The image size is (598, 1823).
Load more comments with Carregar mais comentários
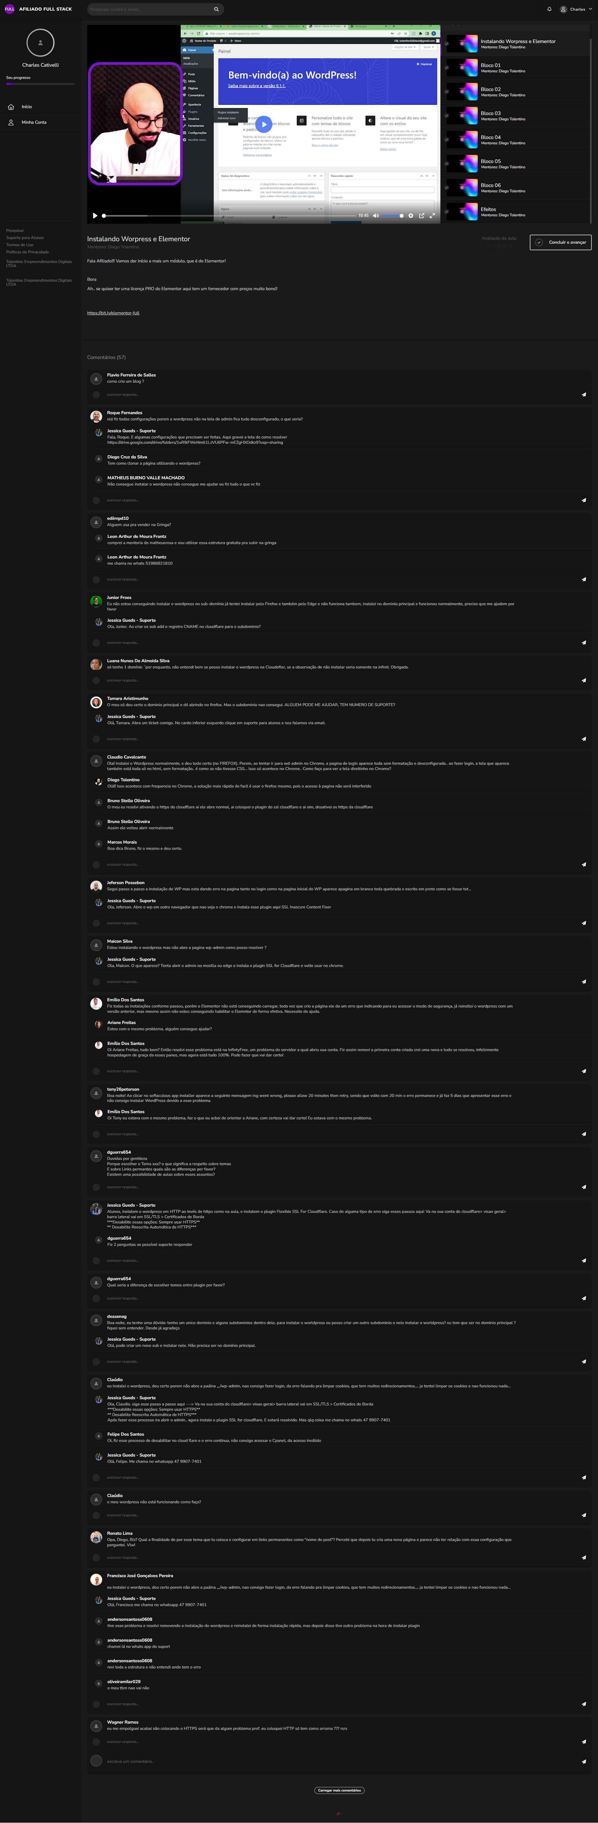339,1791
